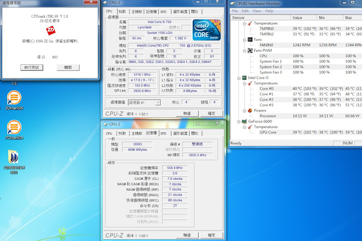This screenshot has width=362, height=241.
Task: Select the Core #0 temperature row
Action: (296, 88)
